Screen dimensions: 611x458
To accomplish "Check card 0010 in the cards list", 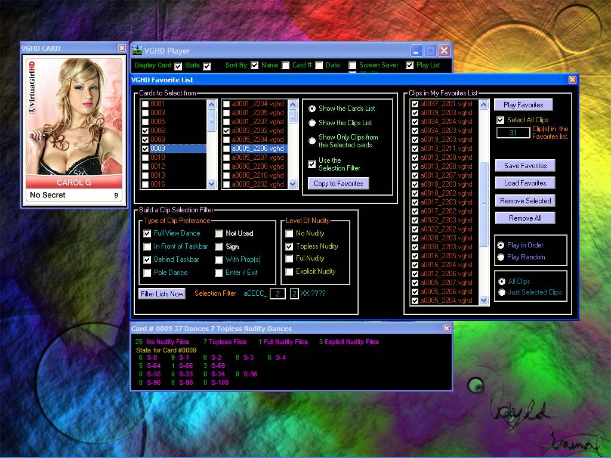I will click(146, 157).
